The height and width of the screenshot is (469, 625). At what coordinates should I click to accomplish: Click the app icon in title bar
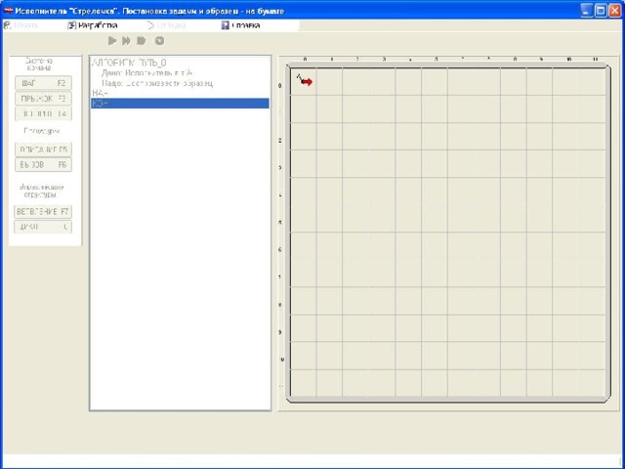8,11
